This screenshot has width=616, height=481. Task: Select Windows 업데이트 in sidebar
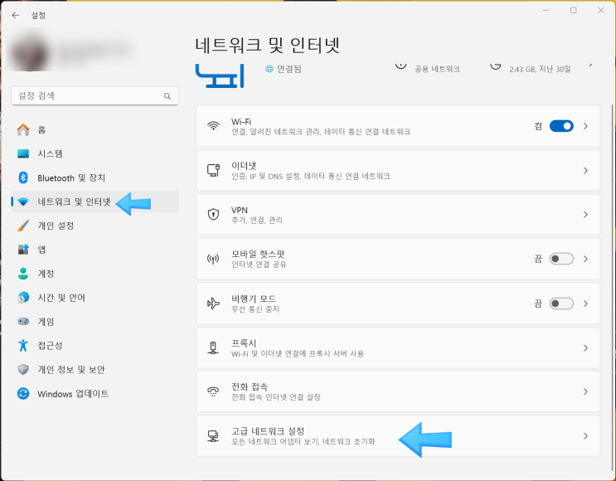point(95,393)
